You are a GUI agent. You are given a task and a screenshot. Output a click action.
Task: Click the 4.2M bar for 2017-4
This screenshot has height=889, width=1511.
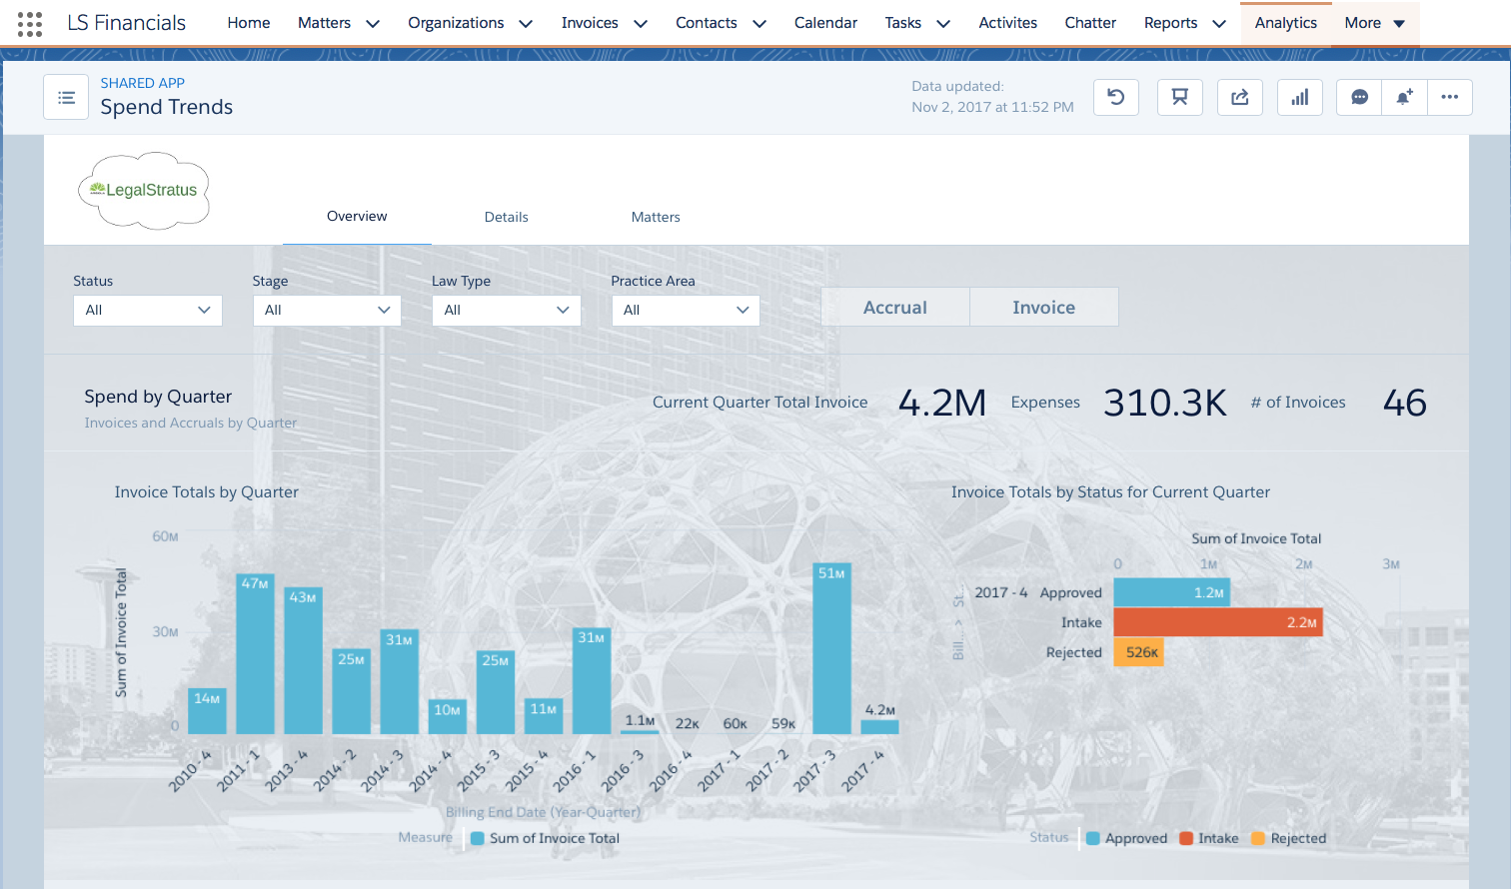(879, 727)
